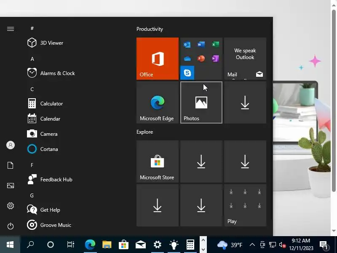Open Documents from the Start sidebar
Screen dimensions: 337x253
pyautogui.click(x=11, y=165)
